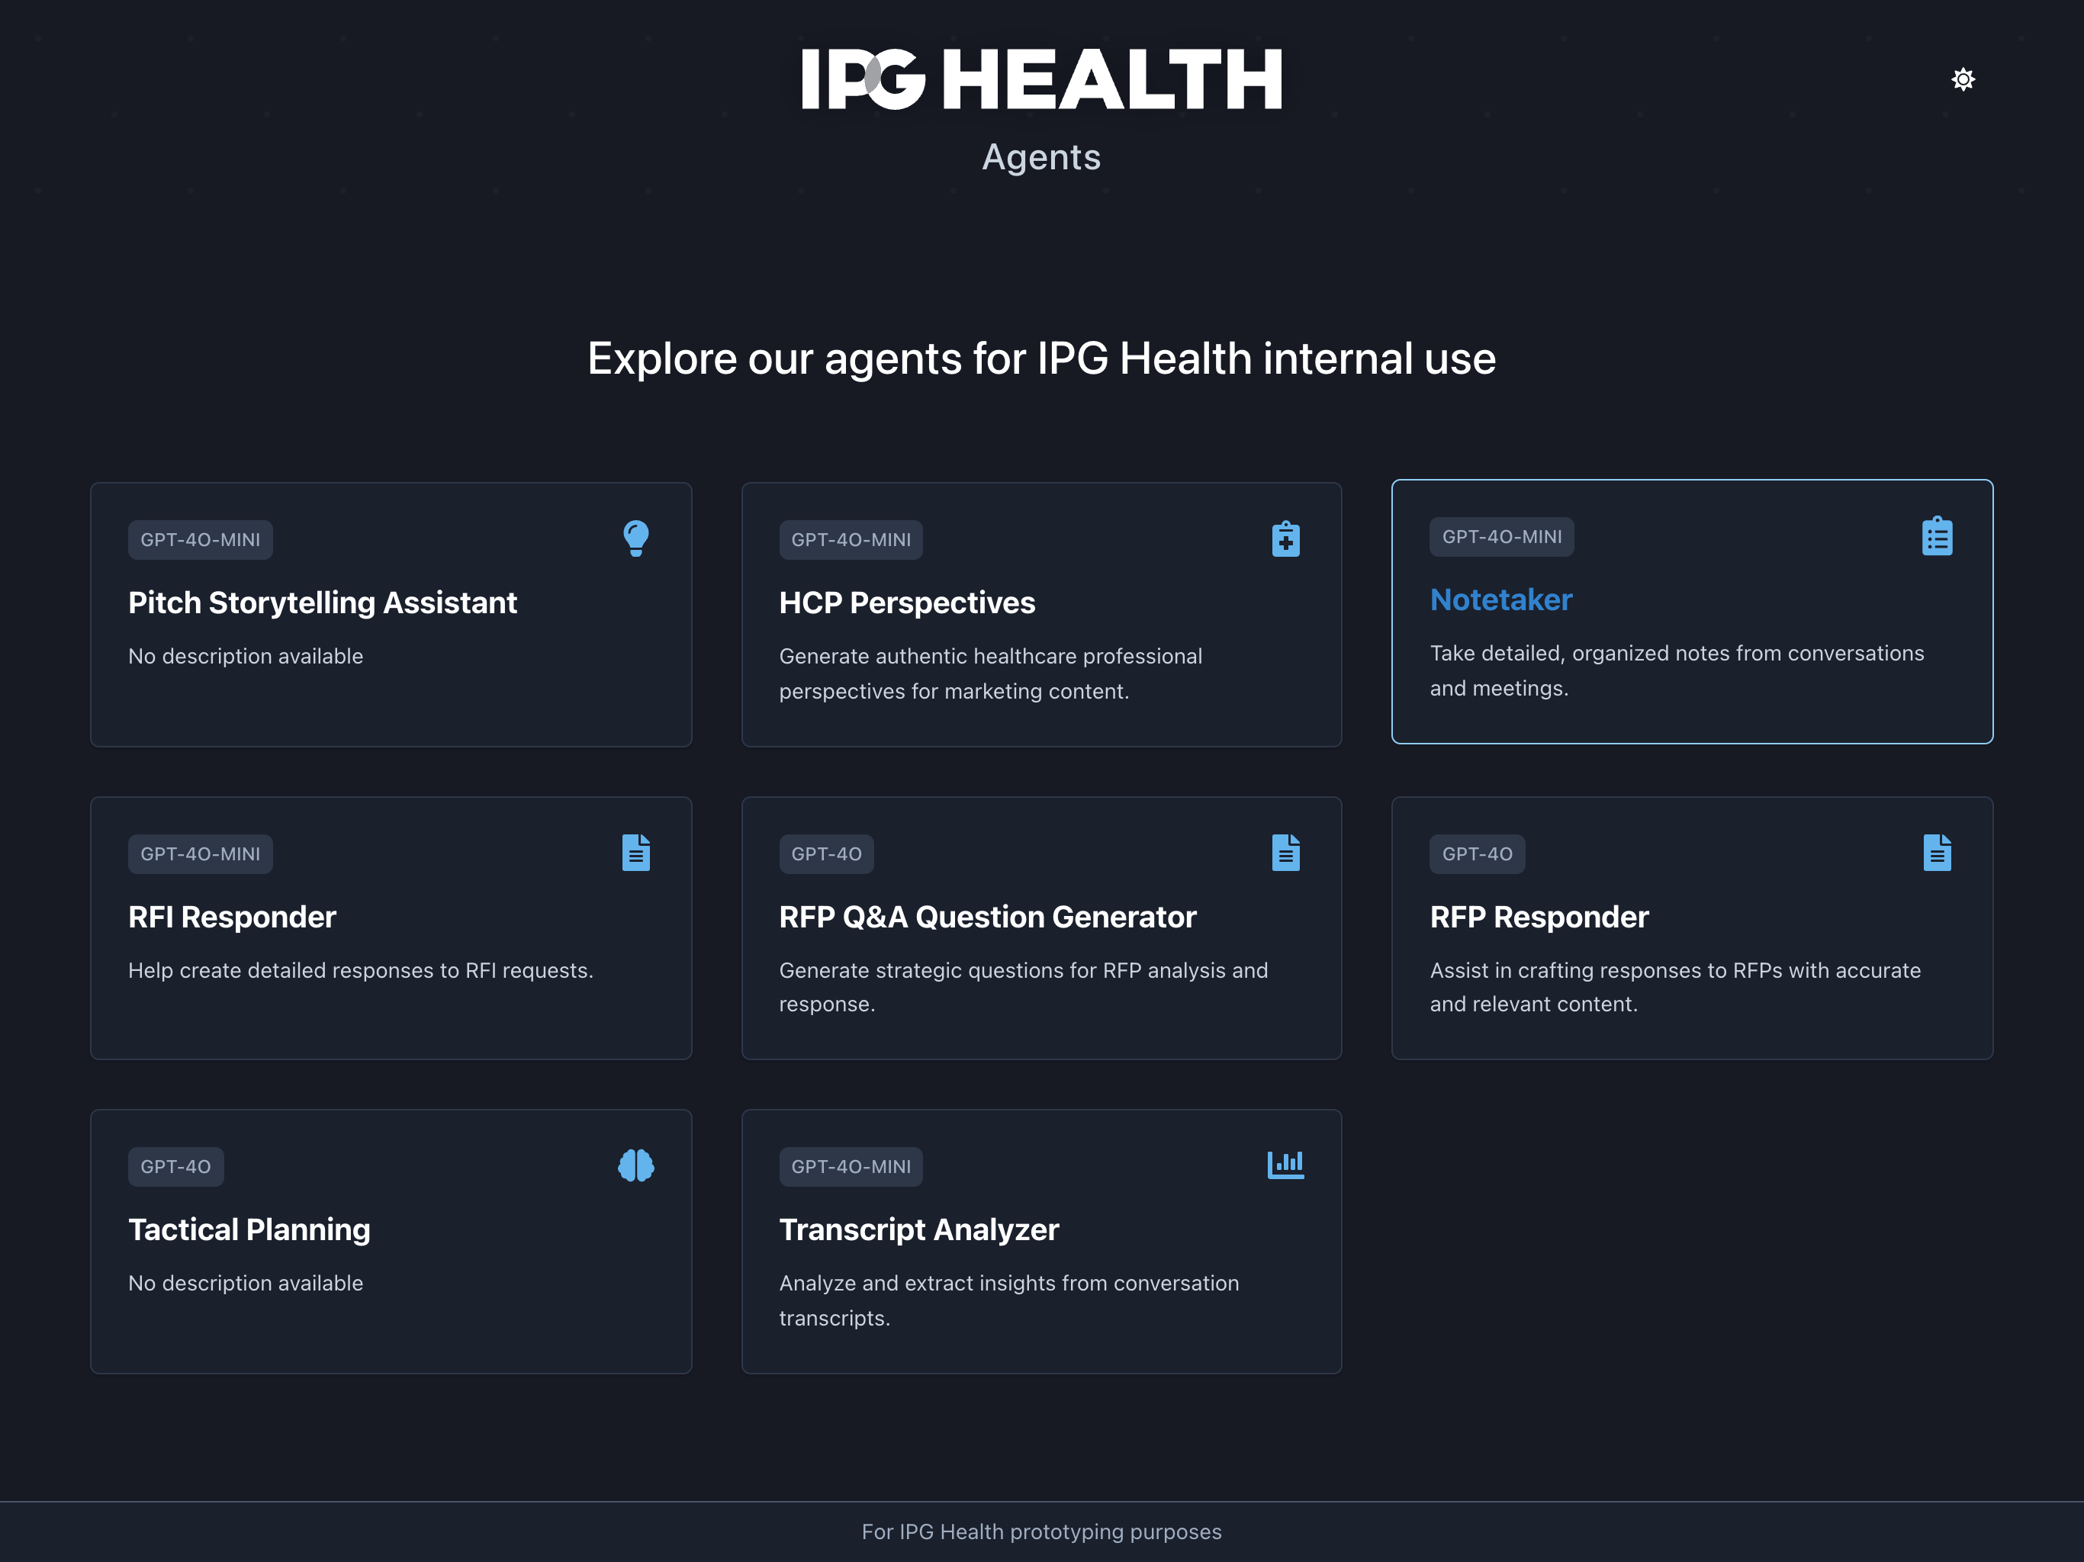Click 'Generate strategic questions for RFP analysis' text

(1023, 988)
